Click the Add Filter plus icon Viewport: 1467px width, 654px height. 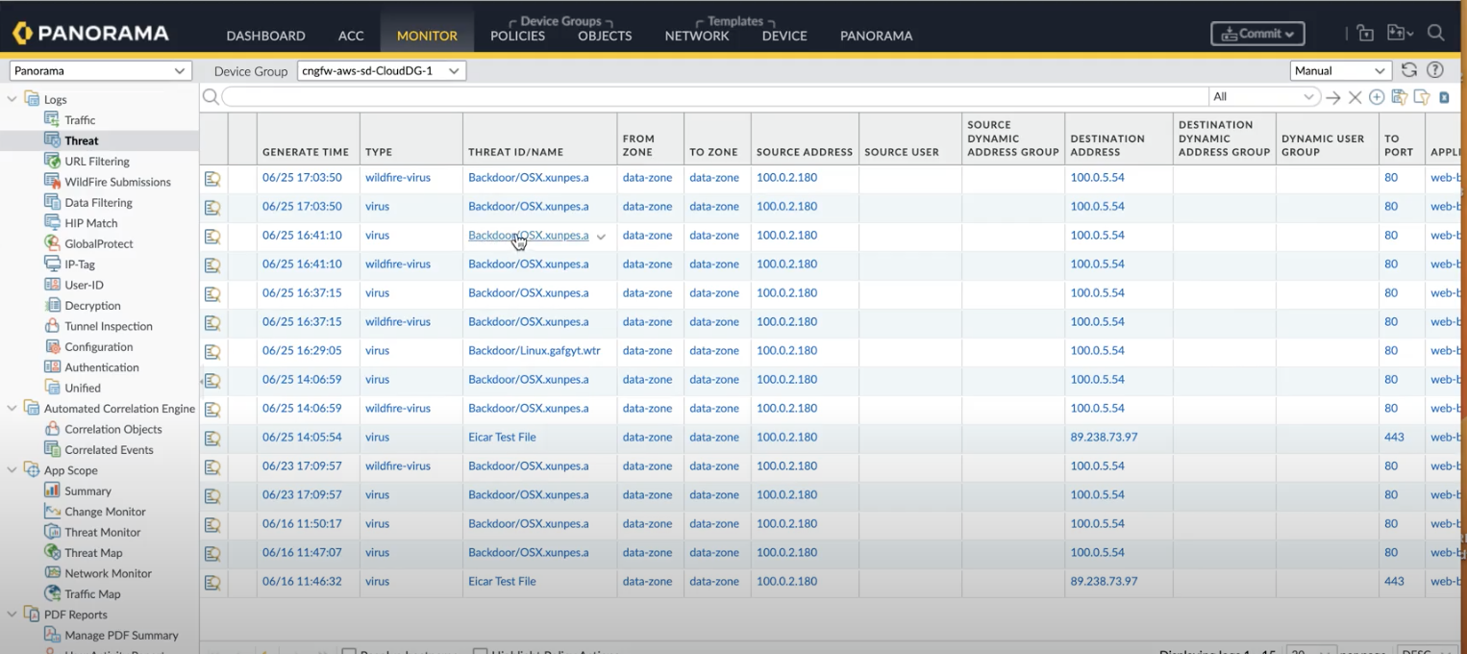1377,97
